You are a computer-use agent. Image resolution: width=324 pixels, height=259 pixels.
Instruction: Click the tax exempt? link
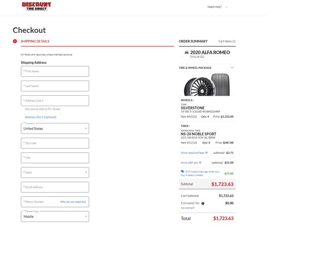tap(188, 208)
